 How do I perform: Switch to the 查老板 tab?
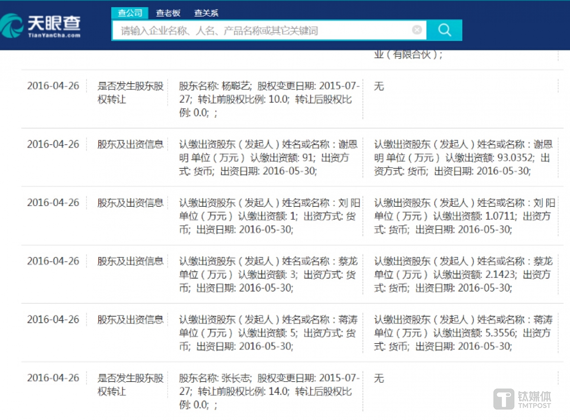click(168, 13)
